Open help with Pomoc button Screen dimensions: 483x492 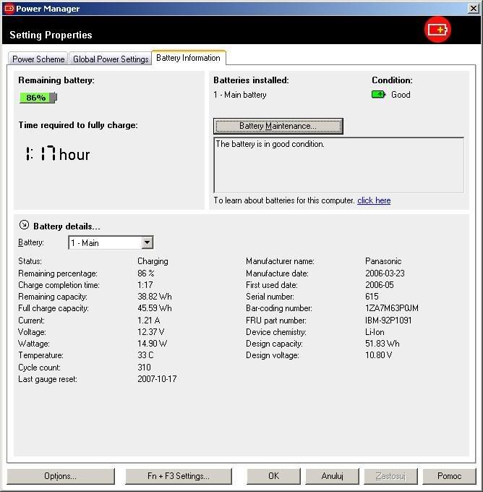coord(449,476)
